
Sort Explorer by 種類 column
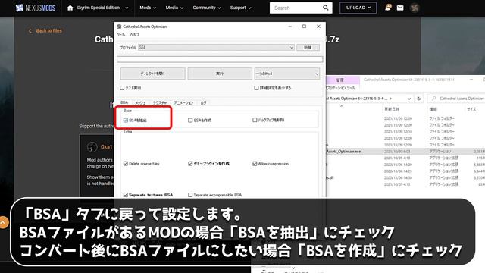(433, 109)
